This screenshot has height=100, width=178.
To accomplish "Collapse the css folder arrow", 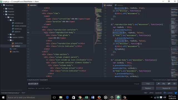I will coord(8,20).
